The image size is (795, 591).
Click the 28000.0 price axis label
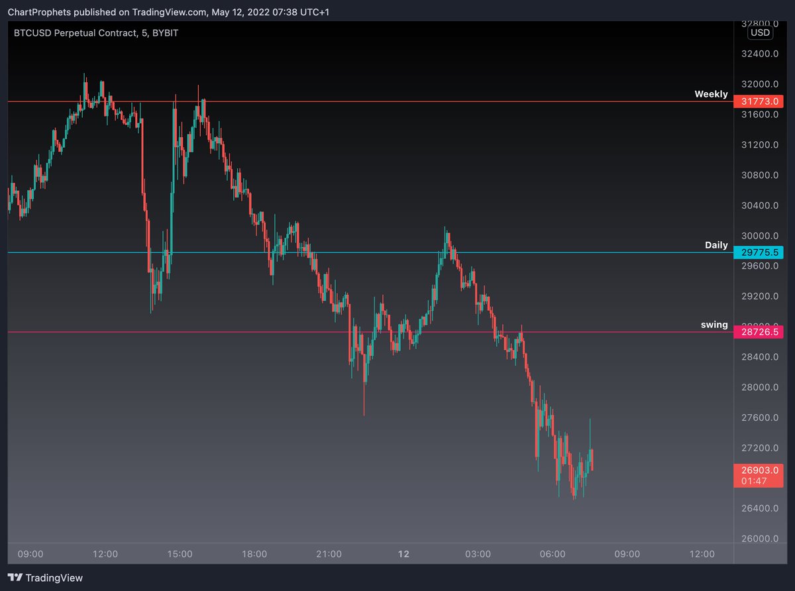[x=759, y=388]
